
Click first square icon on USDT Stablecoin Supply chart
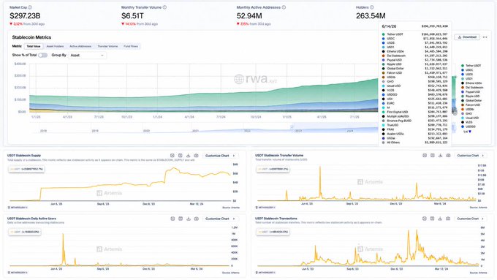click(x=172, y=156)
